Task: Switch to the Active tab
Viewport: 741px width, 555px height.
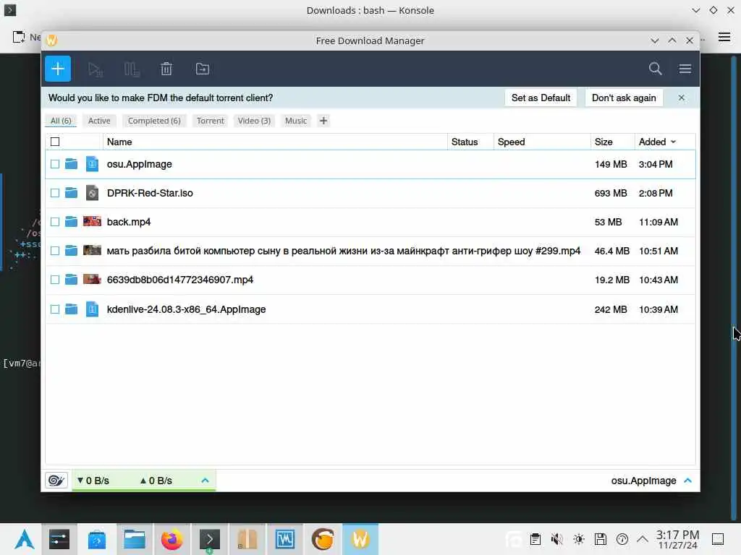Action: [99, 121]
